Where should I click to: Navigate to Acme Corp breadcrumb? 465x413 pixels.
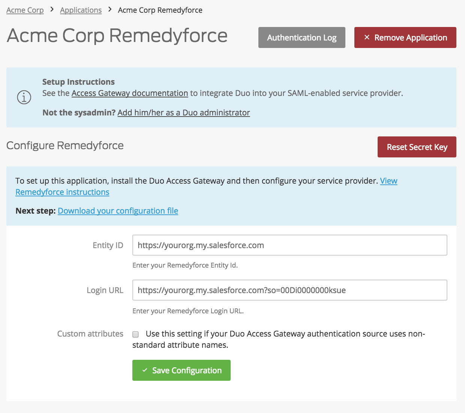[x=25, y=10]
